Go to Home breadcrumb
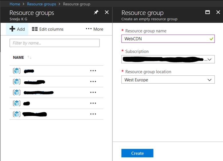 click(15, 4)
